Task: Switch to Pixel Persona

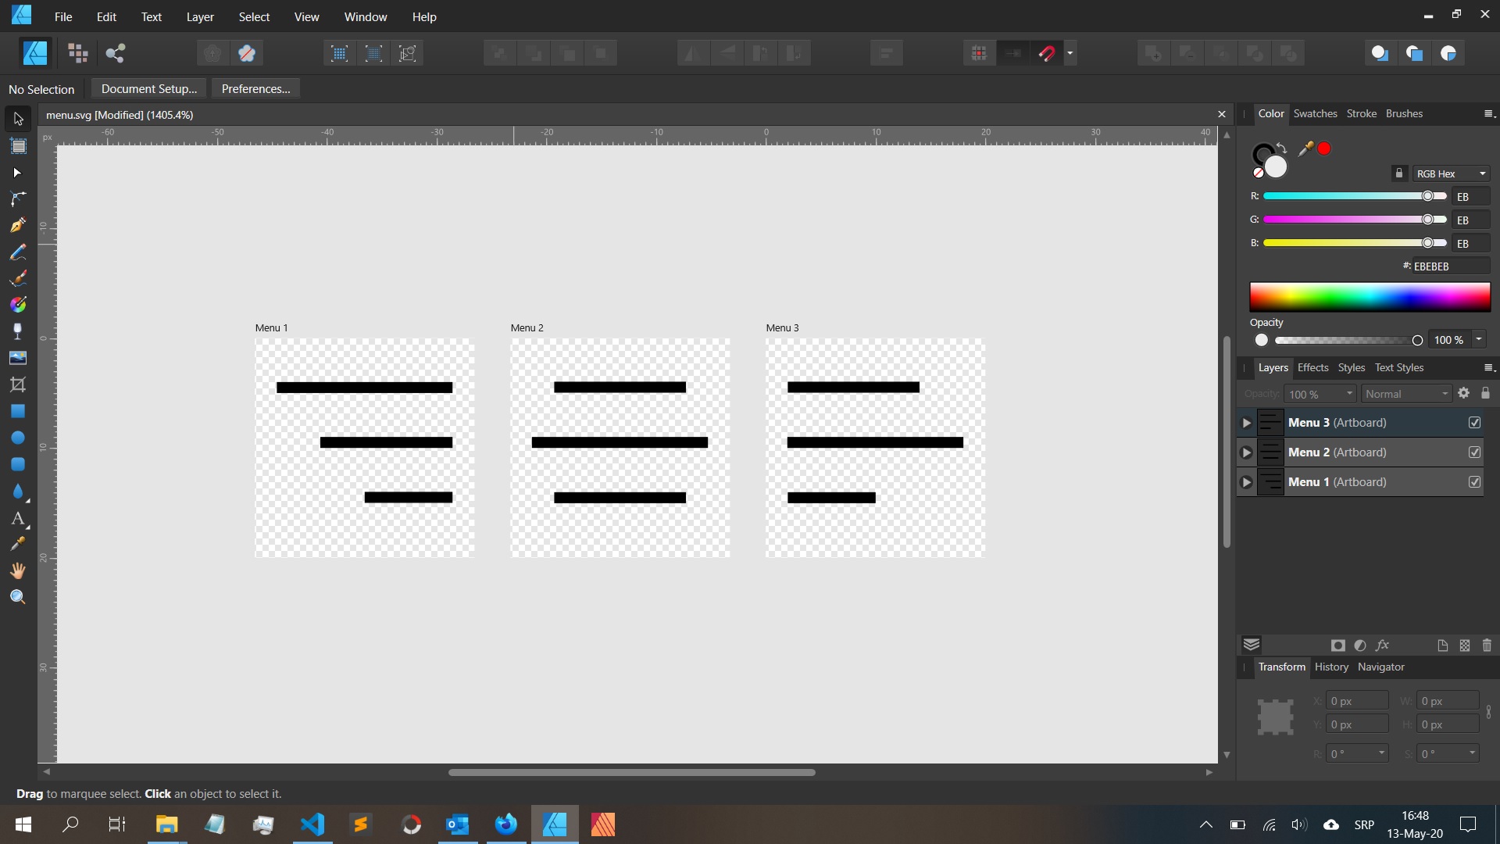Action: 77,53
